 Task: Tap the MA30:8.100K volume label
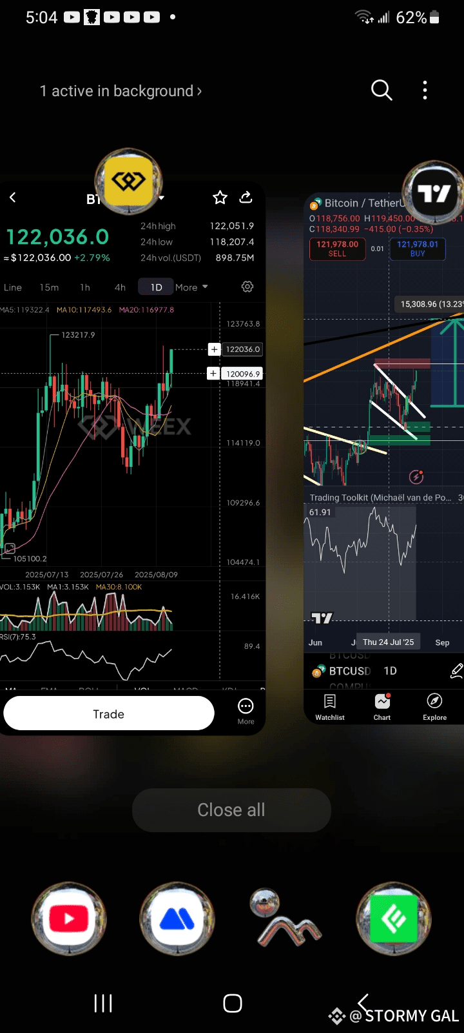click(119, 587)
